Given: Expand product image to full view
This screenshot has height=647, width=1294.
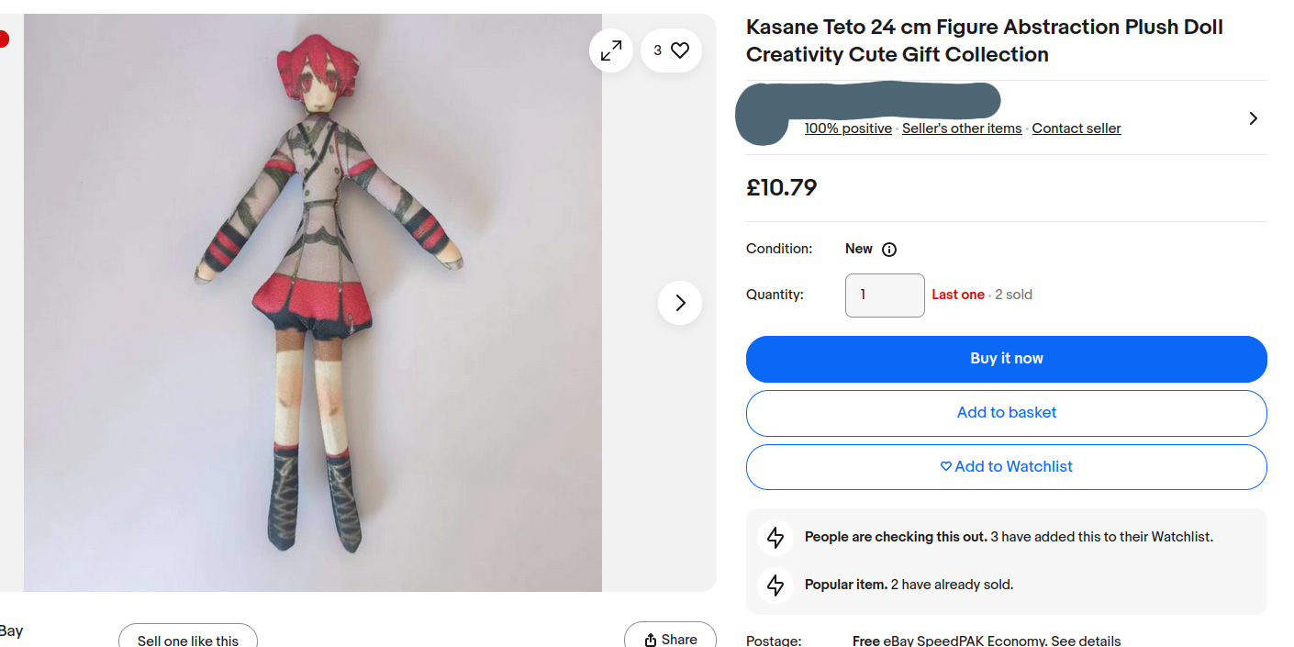Looking at the screenshot, I should click(x=611, y=50).
